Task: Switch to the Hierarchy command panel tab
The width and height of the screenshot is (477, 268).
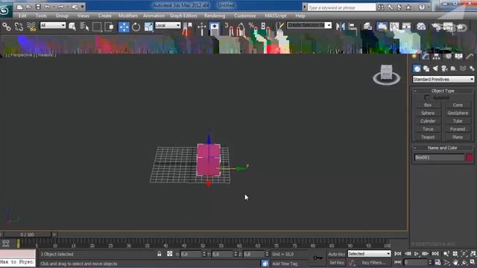Action: click(x=437, y=57)
